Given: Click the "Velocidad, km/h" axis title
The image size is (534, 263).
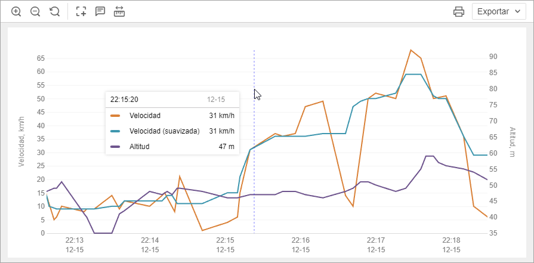Looking at the screenshot, I should pos(21,141).
